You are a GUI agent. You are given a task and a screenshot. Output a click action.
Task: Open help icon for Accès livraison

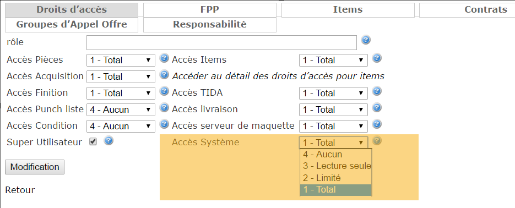pos(377,107)
